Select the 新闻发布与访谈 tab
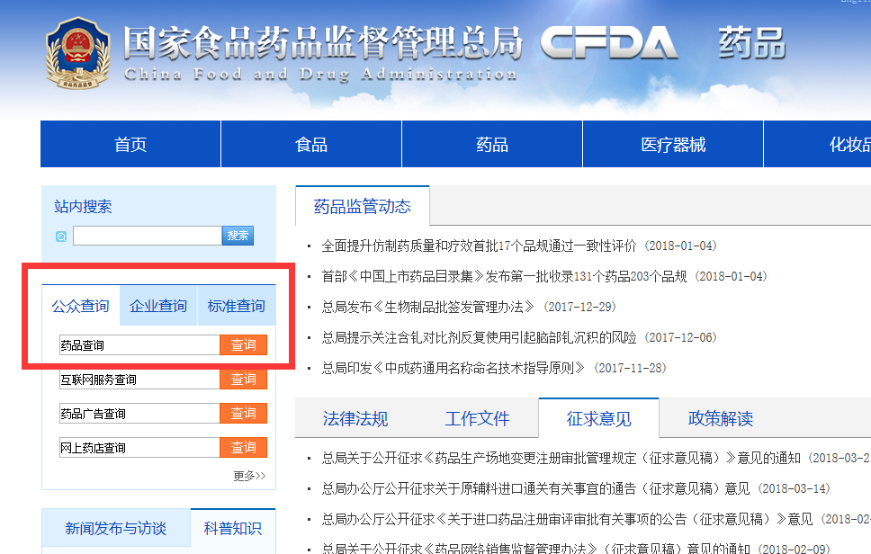871x554 pixels. tap(115, 528)
